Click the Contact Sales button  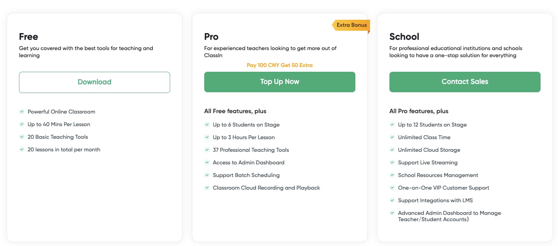click(465, 82)
